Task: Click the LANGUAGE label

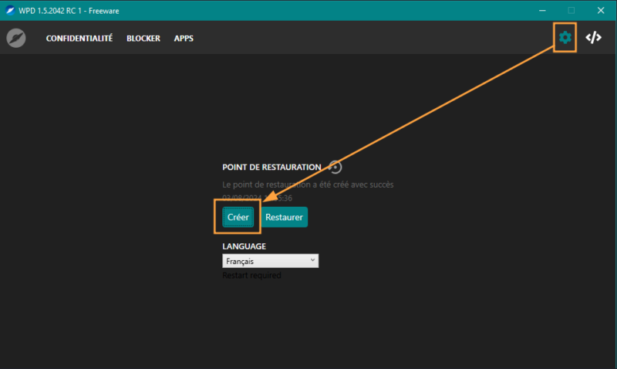Action: 244,246
